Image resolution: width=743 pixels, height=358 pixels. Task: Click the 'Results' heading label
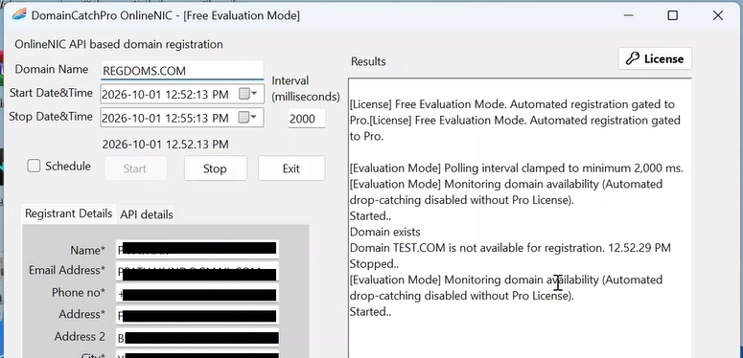(368, 61)
